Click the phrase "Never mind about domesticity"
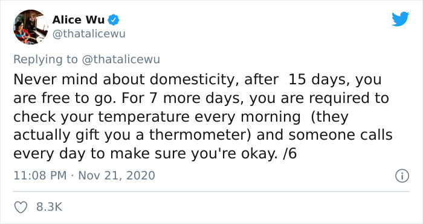This screenshot has height=224, width=423. click(124, 80)
